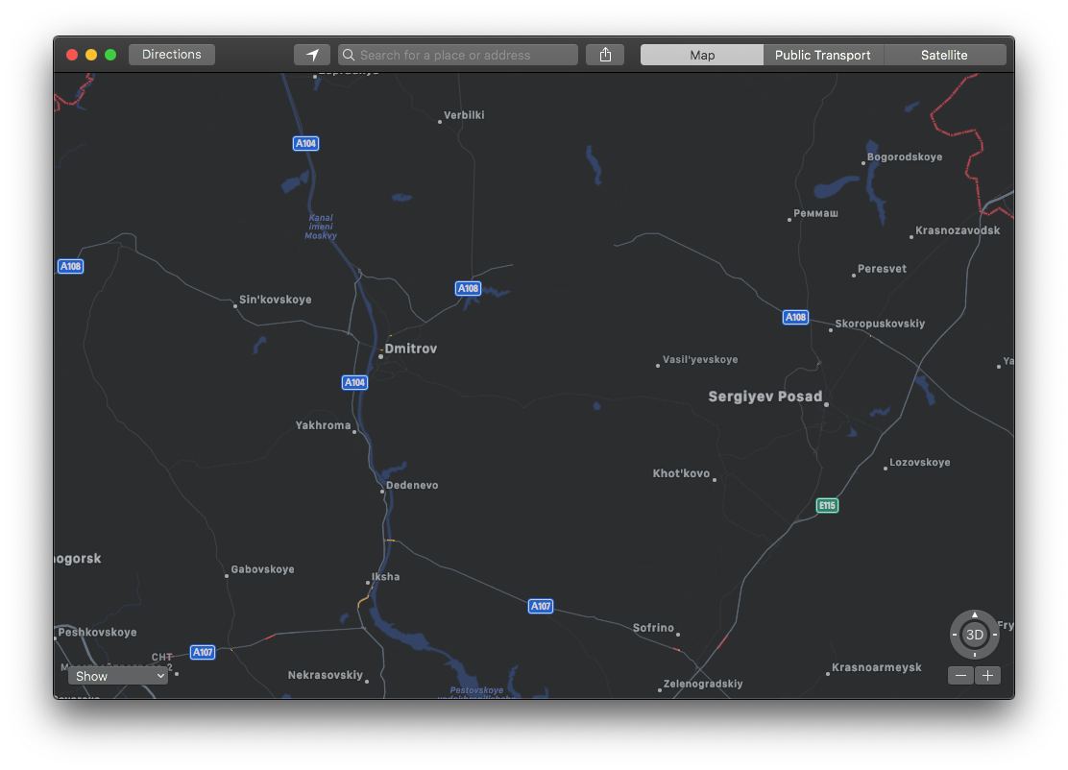Screen dimensions: 1068x770
Task: Select the Lozovskoye label
Action: point(919,462)
